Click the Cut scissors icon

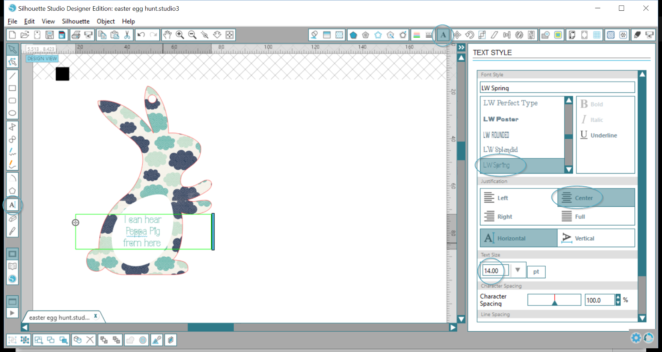tap(127, 35)
